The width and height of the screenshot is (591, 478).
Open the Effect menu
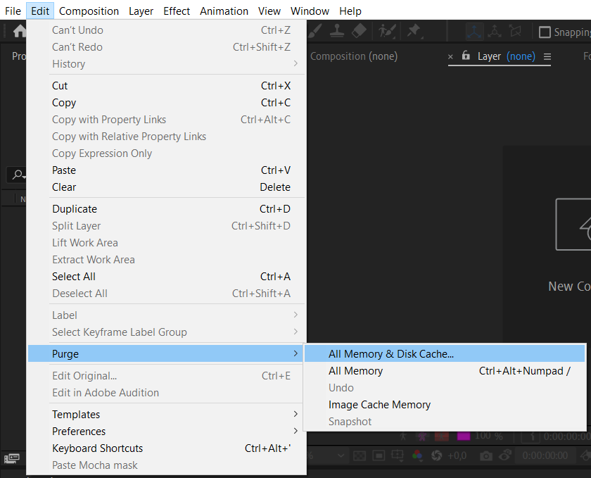(177, 11)
